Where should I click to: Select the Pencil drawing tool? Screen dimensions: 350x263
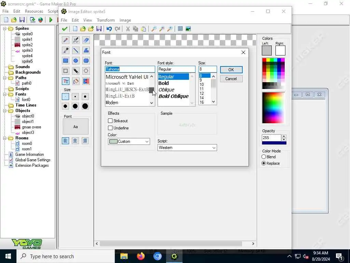66,40
